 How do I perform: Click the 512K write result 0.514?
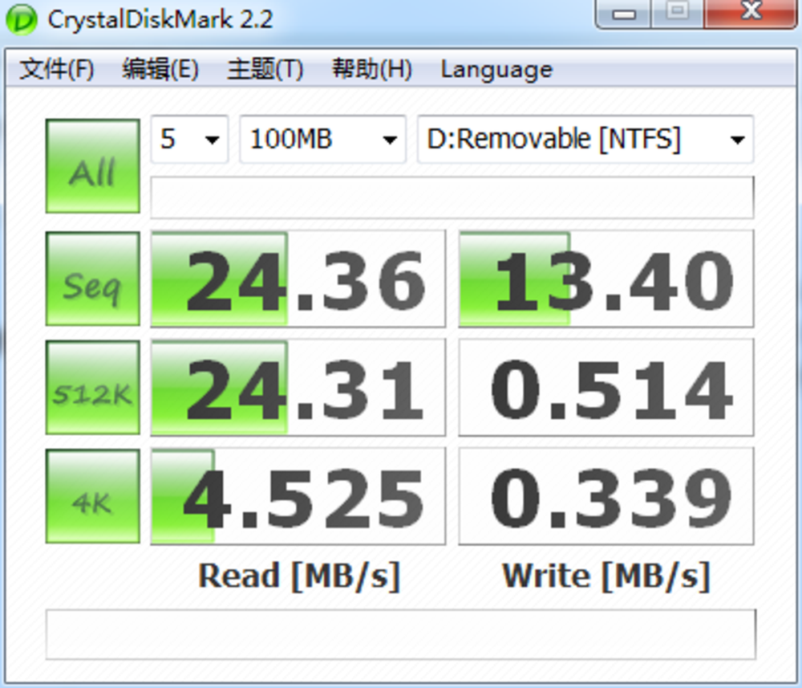(606, 388)
